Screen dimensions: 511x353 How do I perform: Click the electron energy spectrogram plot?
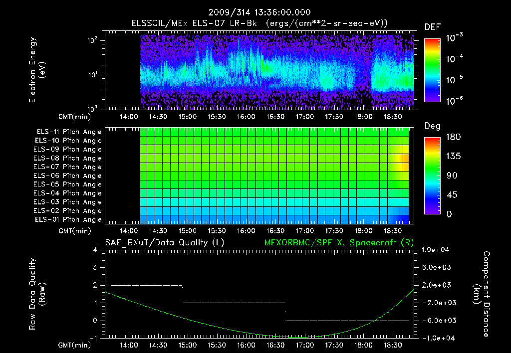tap(259, 70)
